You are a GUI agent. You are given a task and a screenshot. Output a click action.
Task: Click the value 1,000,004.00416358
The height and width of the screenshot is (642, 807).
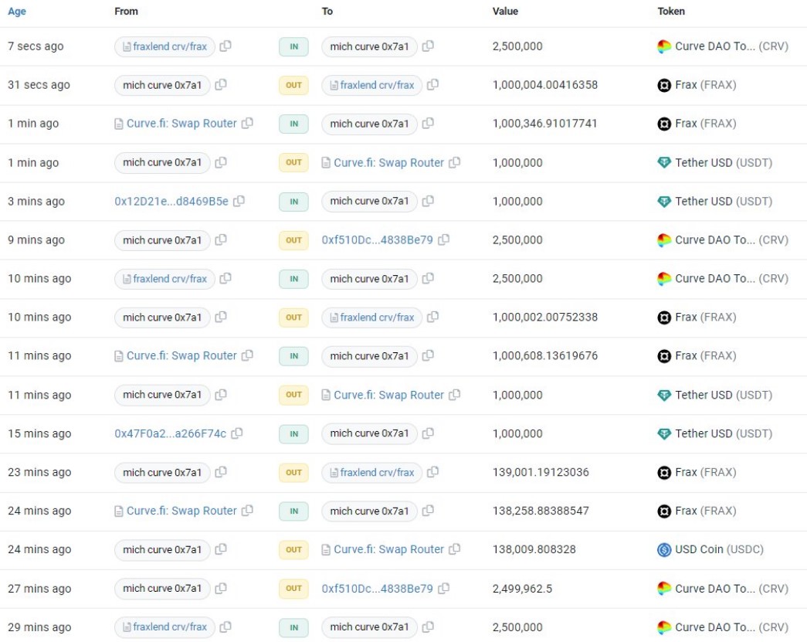(545, 85)
